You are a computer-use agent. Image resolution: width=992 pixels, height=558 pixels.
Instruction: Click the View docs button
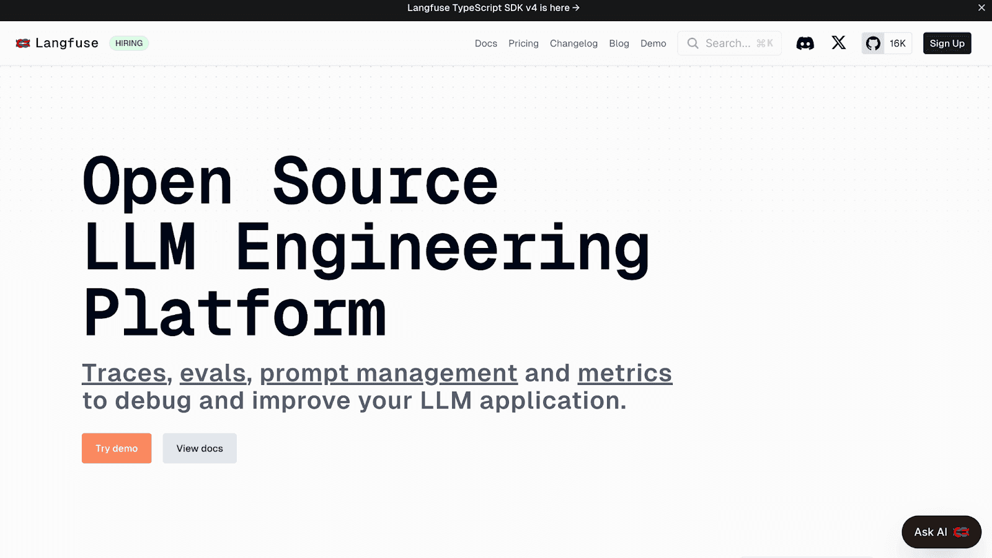coord(199,448)
